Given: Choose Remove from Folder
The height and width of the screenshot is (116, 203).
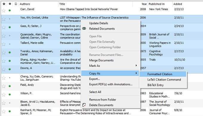Looking at the screenshot, I should click(102, 100).
